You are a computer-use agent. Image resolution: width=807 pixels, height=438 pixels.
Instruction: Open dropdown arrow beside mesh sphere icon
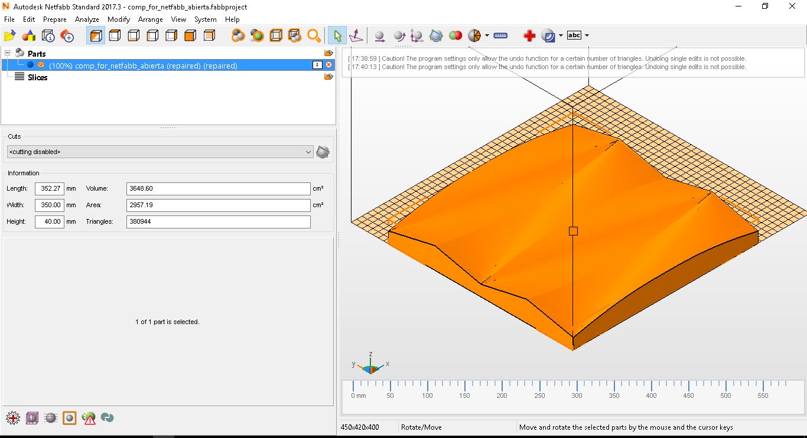click(487, 35)
